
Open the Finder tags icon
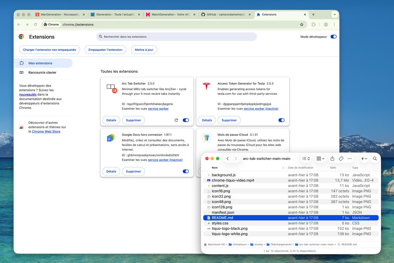(x=341, y=159)
